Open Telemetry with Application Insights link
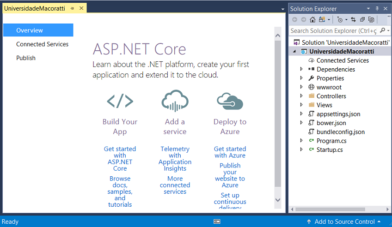The image size is (392, 227). click(175, 159)
